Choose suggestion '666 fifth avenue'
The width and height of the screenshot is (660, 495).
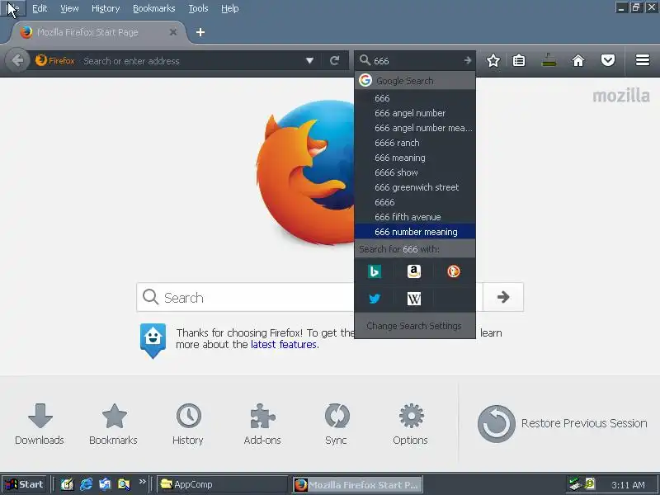(415, 217)
